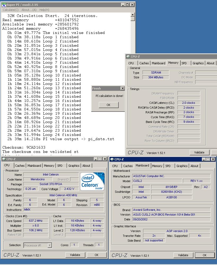This screenshot has width=217, height=265.
Task: Click Validate in the CPU-Z Mainboard window
Action: [183, 255]
